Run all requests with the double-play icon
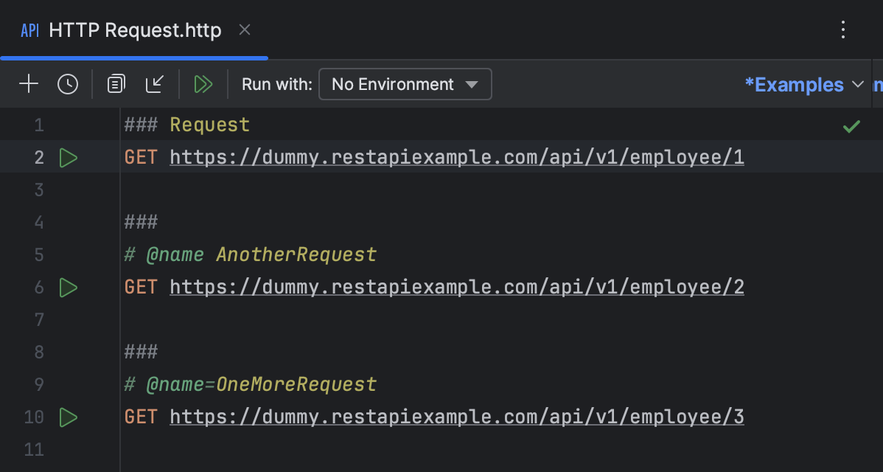883x472 pixels. pos(203,83)
